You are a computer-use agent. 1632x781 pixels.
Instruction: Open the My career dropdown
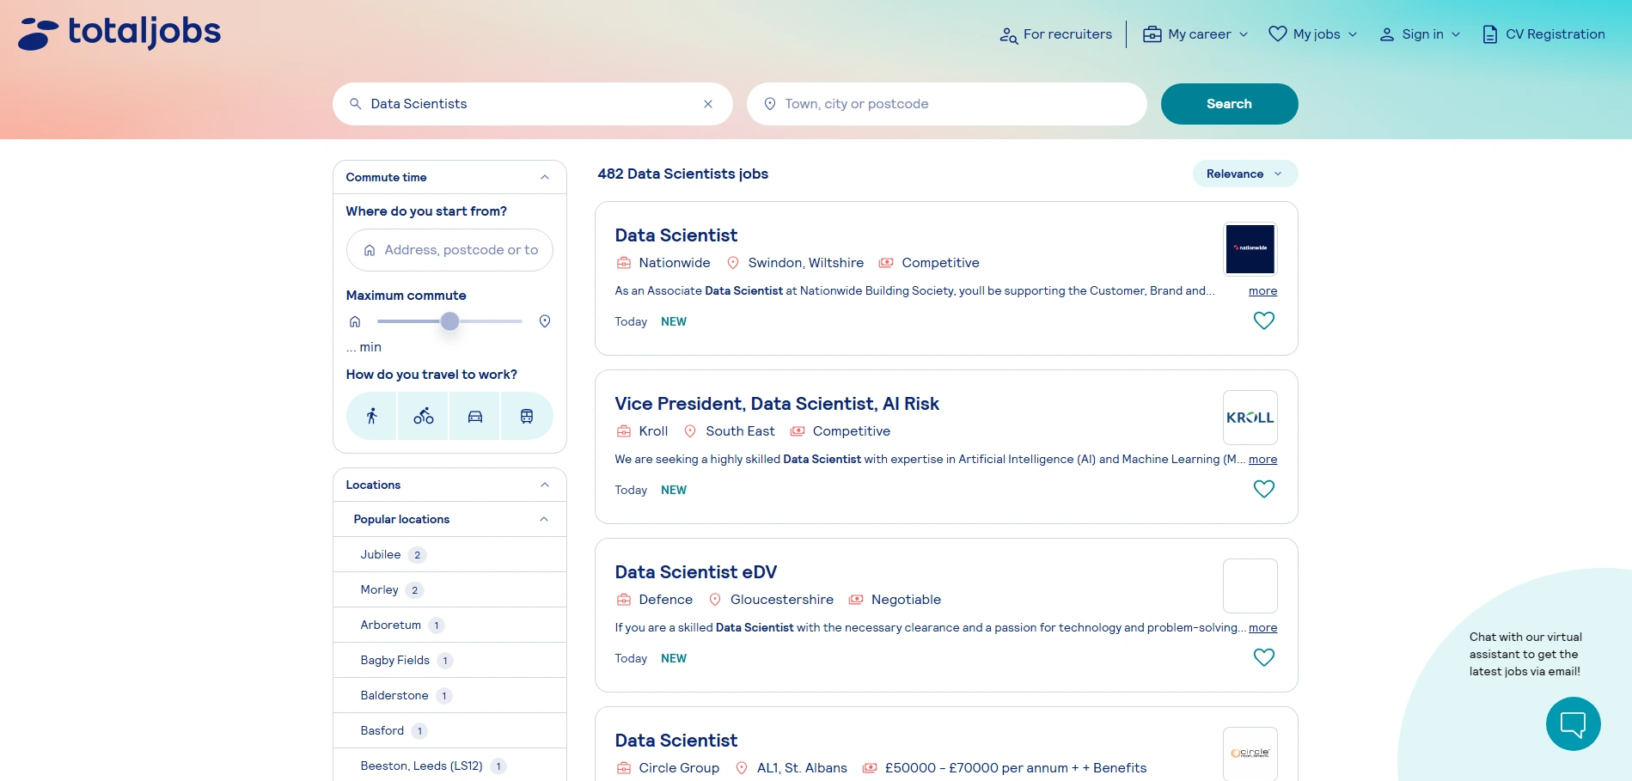click(x=1195, y=34)
